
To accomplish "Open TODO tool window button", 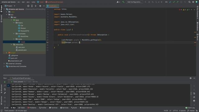I will pyautogui.click(x=21, y=108).
